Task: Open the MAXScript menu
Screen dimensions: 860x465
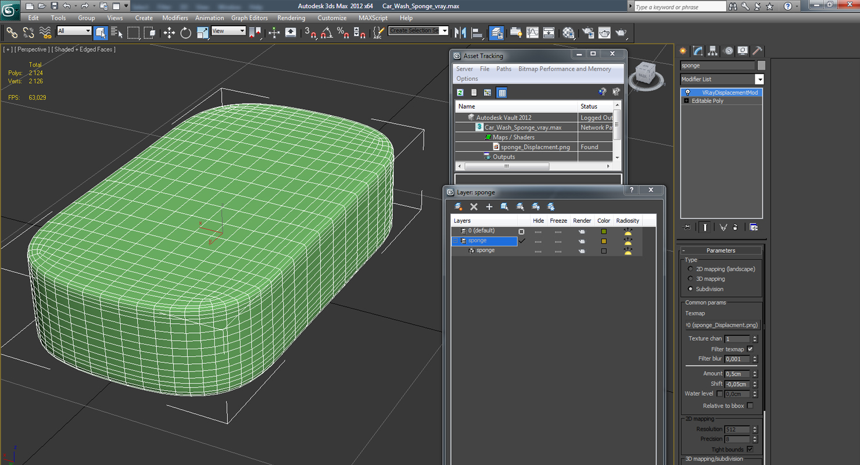Action: click(x=373, y=18)
